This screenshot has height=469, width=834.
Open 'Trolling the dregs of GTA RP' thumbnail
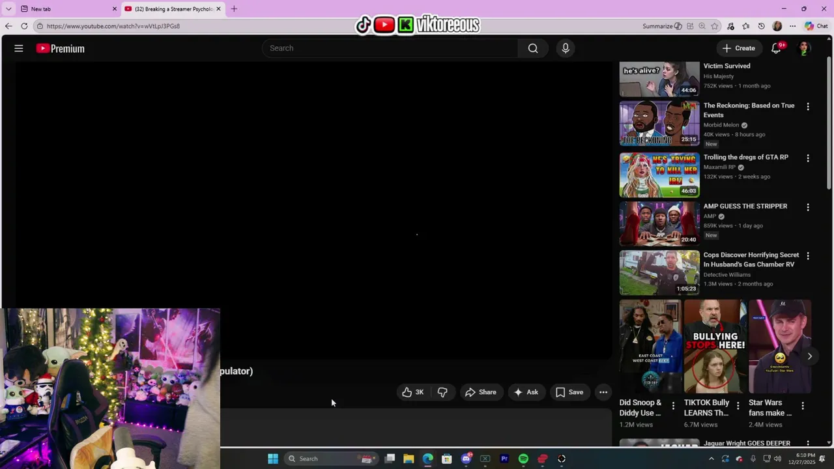(x=659, y=175)
